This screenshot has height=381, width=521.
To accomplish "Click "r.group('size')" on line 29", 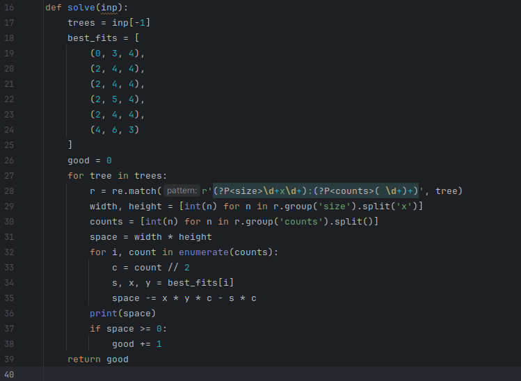I will click(x=314, y=206).
